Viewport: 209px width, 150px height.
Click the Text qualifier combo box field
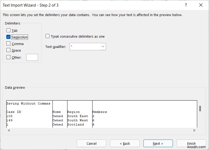(88, 46)
